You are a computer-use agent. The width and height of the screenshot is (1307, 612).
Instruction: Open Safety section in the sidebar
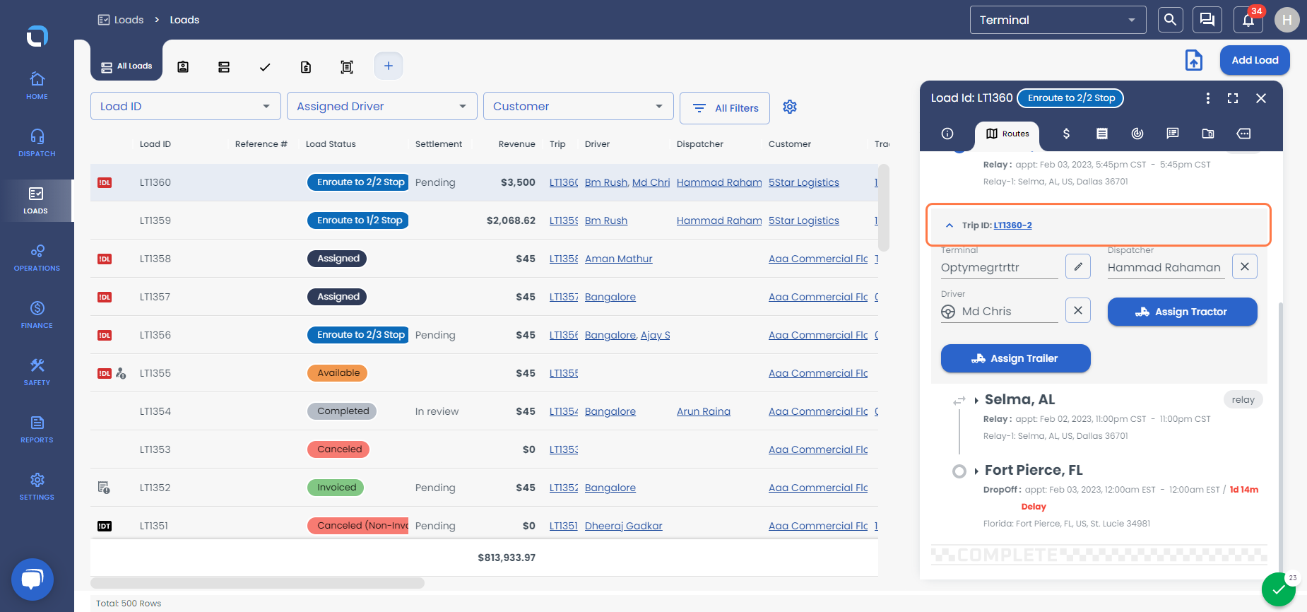coord(37,371)
